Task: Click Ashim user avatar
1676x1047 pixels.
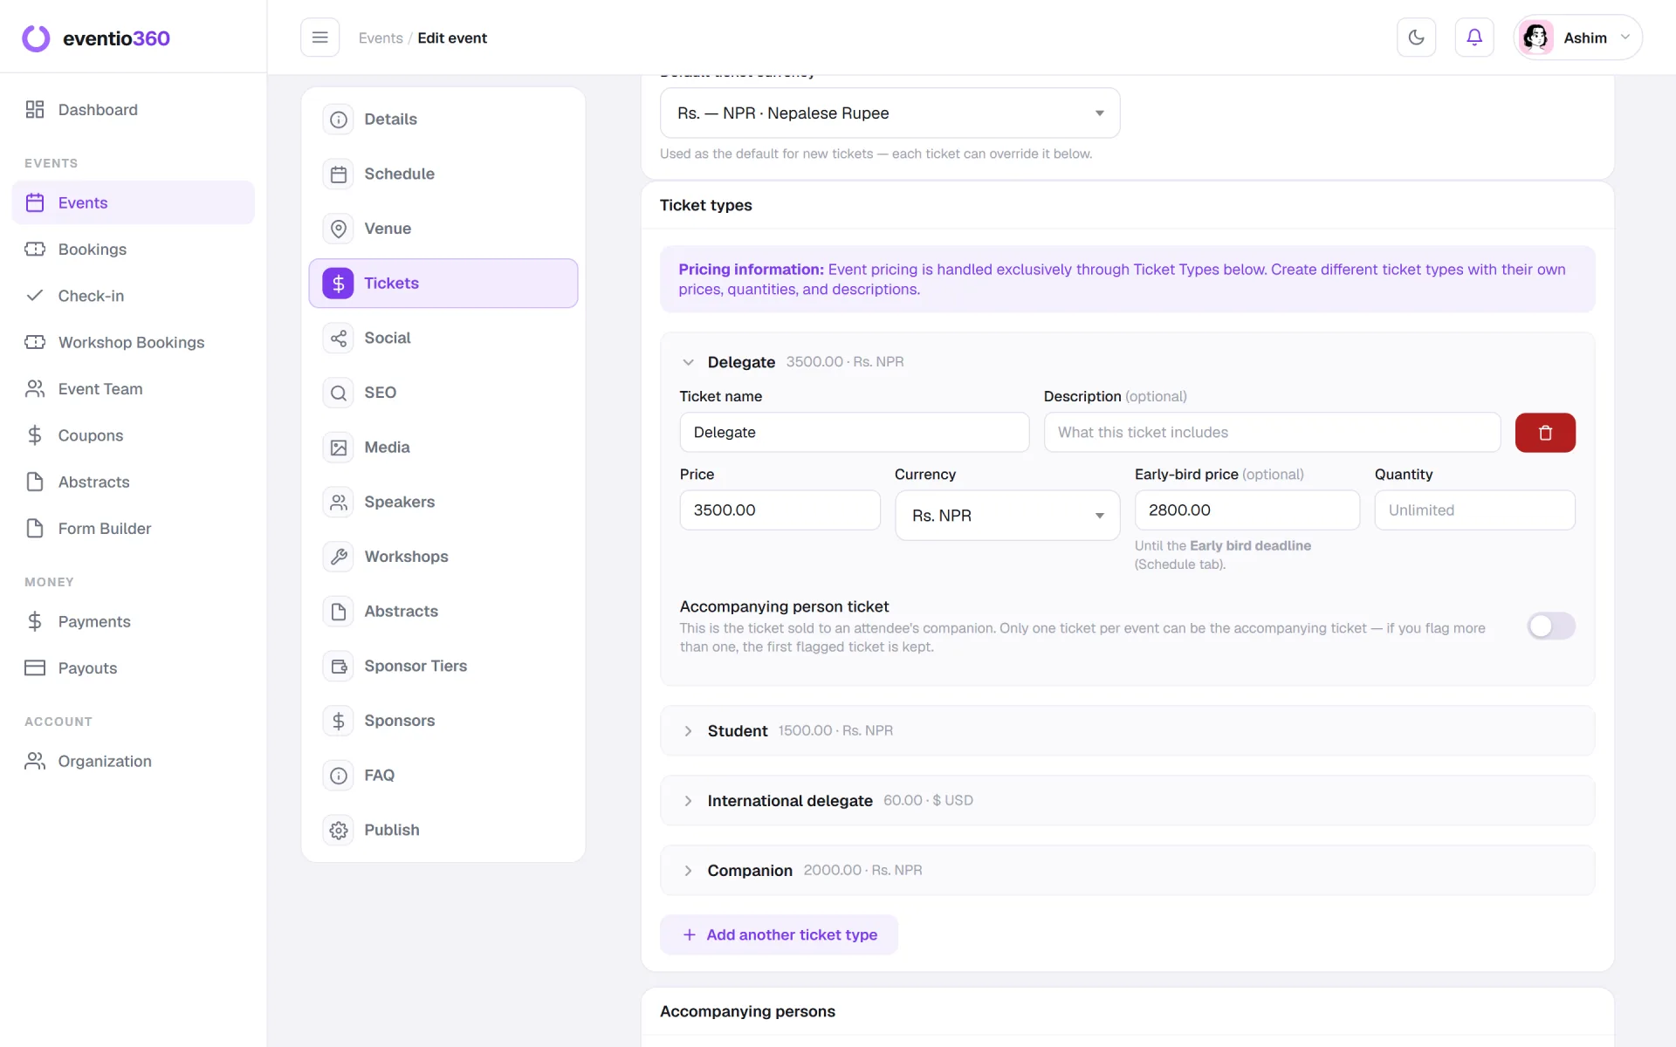Action: (1535, 38)
